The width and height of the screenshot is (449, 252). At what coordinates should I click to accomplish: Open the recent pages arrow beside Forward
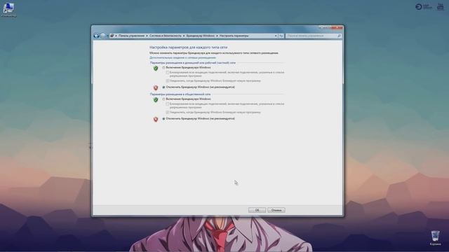(x=107, y=36)
